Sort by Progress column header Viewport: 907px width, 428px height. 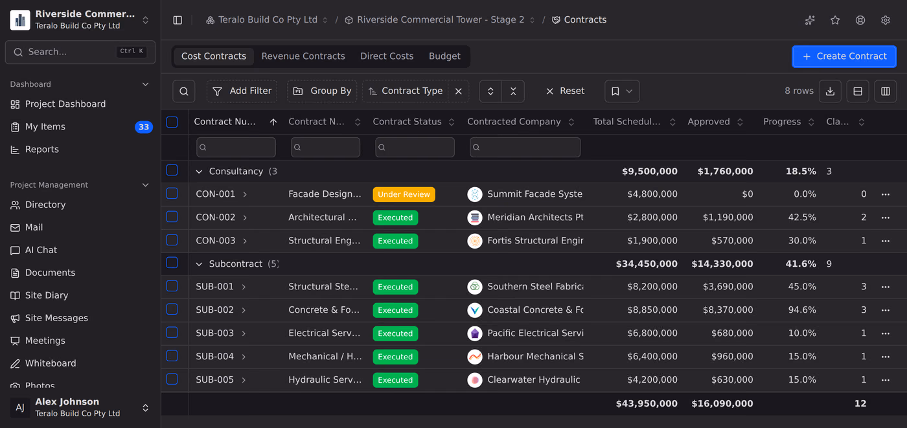[788, 122]
